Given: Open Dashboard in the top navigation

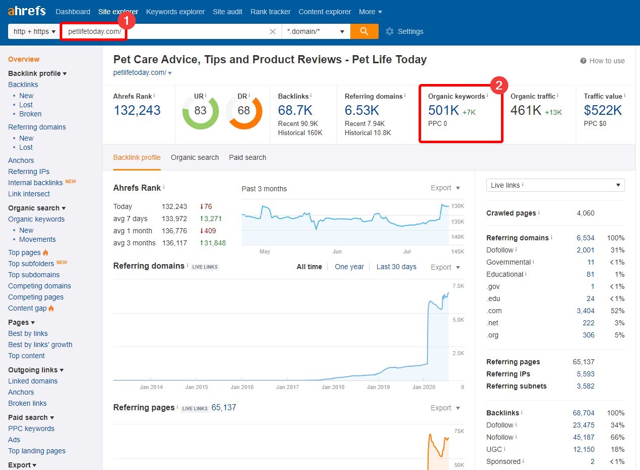Looking at the screenshot, I should (x=73, y=12).
